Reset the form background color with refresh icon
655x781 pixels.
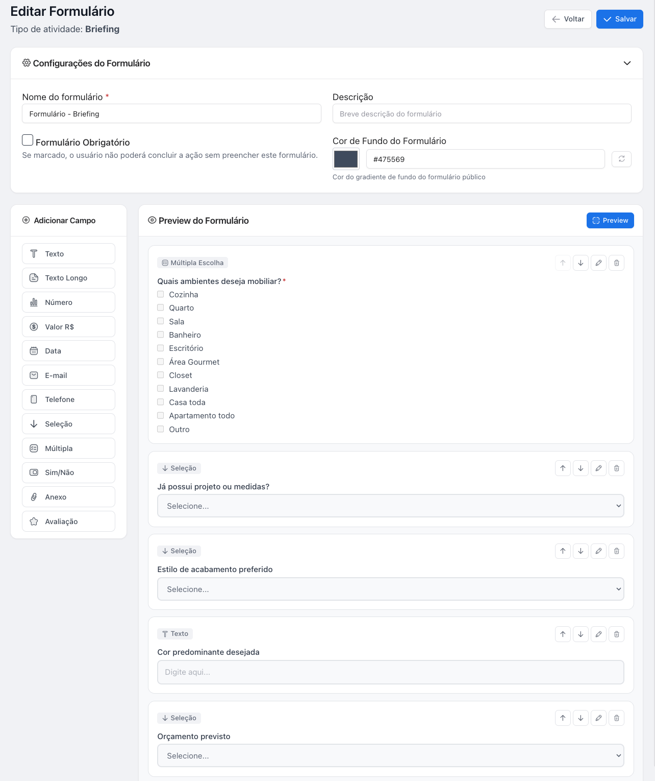point(621,159)
